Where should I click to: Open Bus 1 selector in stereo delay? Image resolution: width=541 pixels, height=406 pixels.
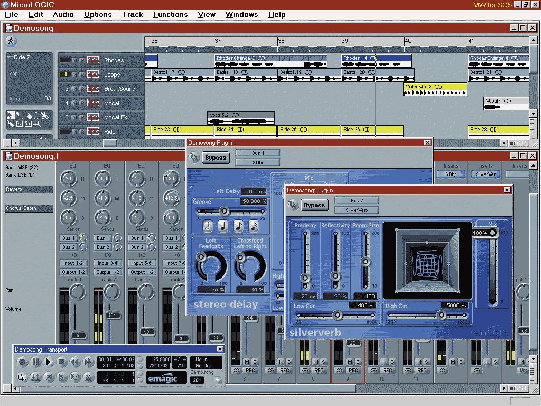(258, 153)
